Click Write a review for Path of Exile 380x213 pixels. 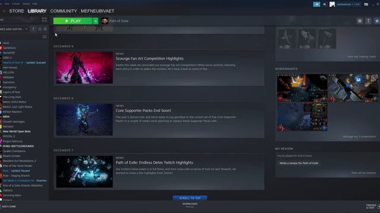[x=299, y=163]
